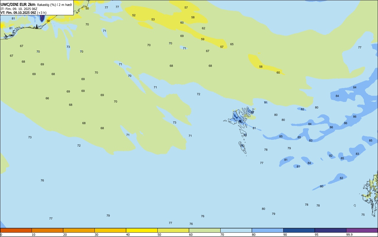
Task: Click the '99.9' legend scale label
Action: 349,235
